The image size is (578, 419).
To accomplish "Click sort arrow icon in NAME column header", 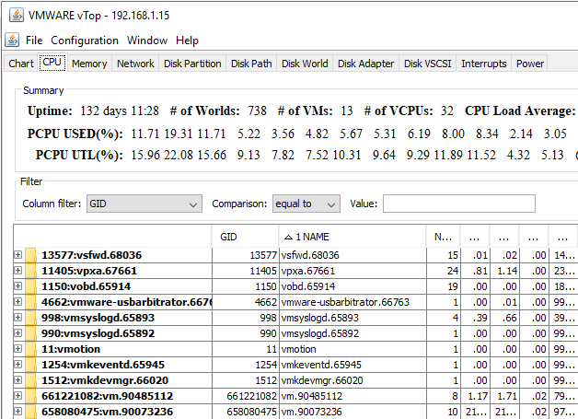I will tap(288, 238).
